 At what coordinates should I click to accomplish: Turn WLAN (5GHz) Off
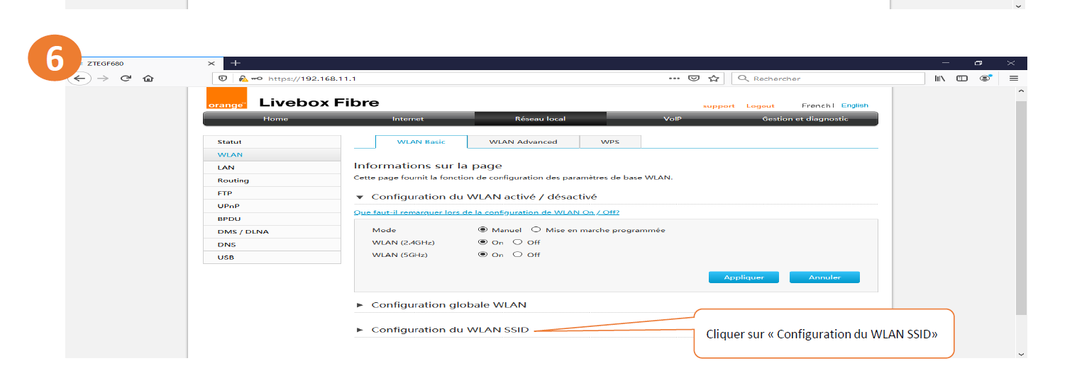[x=518, y=255]
